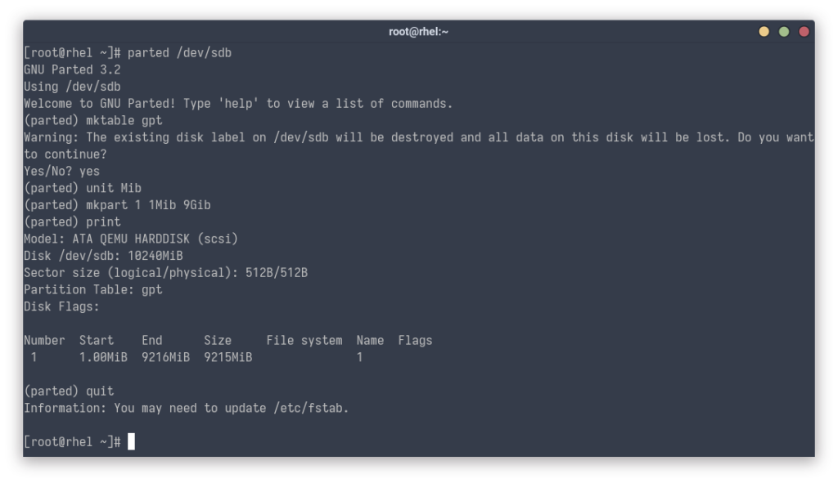Click the 'Partition Table: gpt' line
This screenshot has width=838, height=483.
[92, 289]
